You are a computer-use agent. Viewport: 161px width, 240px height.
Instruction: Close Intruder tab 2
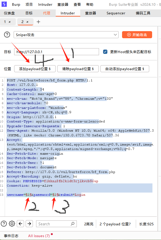point(27,22)
